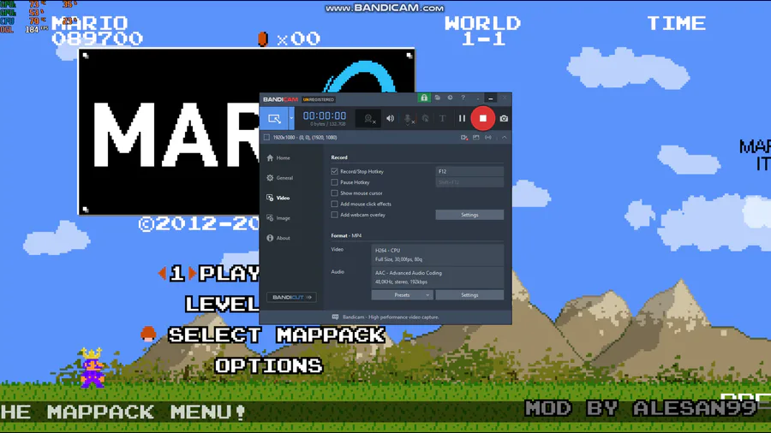Enable Add webcam overlay checkbox

[x=334, y=215]
